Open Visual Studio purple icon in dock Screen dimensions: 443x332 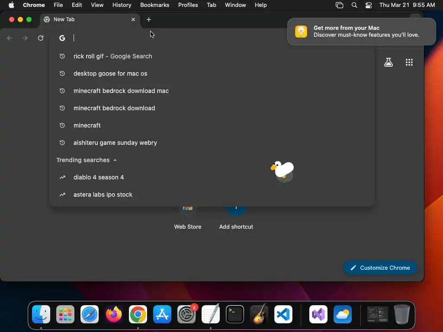pos(318,314)
